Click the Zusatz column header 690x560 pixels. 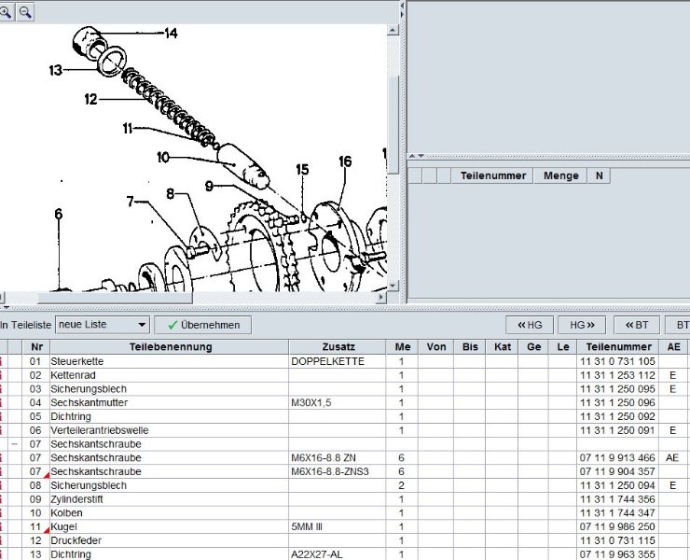(338, 347)
